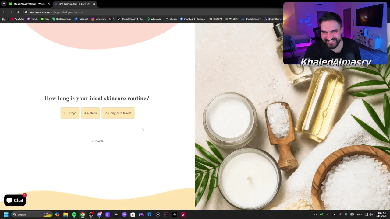Open the Windows Start menu

click(6, 214)
